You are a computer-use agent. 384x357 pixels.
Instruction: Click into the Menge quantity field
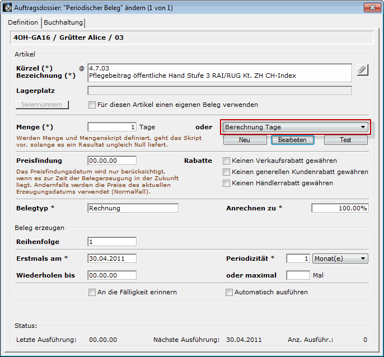tap(112, 127)
